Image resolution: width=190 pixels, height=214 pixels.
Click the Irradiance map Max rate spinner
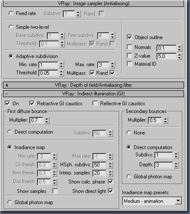110,156
